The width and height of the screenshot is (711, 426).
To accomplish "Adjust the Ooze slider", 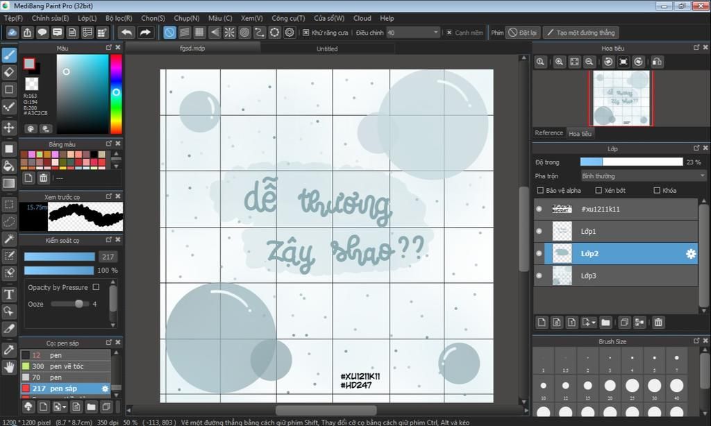I will [69, 304].
